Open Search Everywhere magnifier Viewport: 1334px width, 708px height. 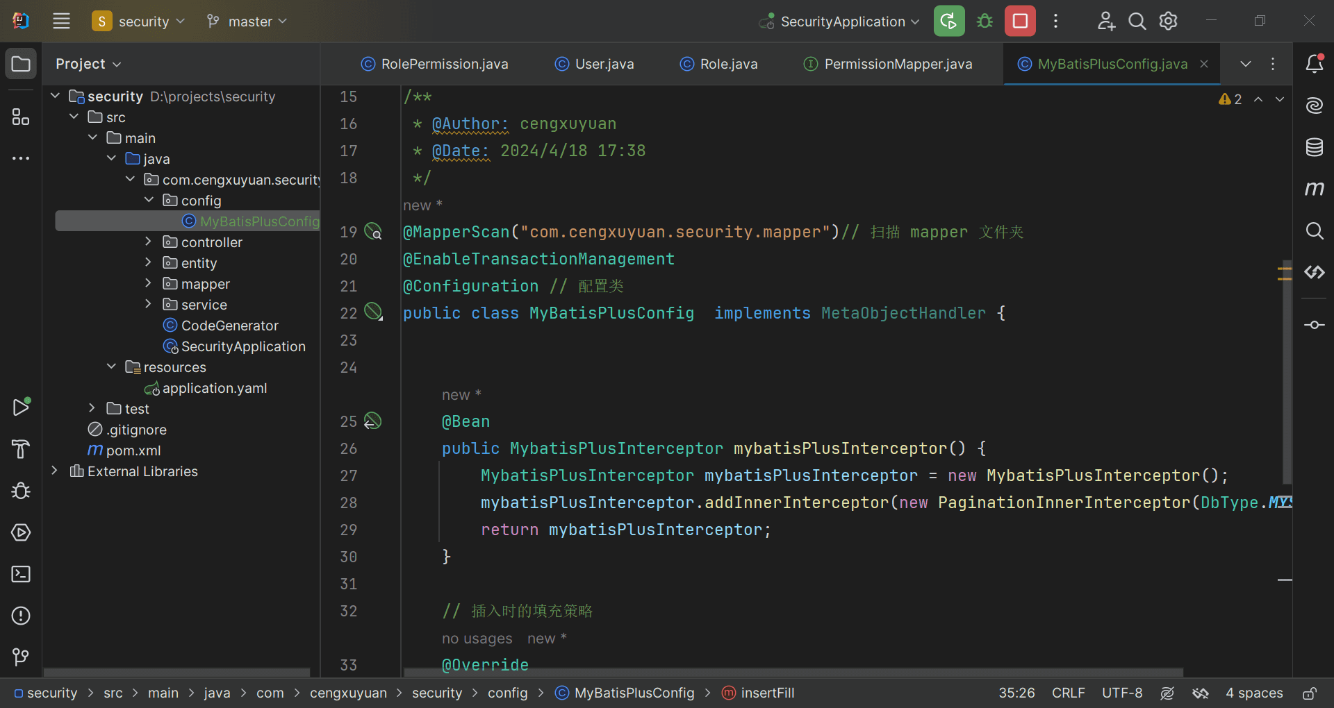1137,22
